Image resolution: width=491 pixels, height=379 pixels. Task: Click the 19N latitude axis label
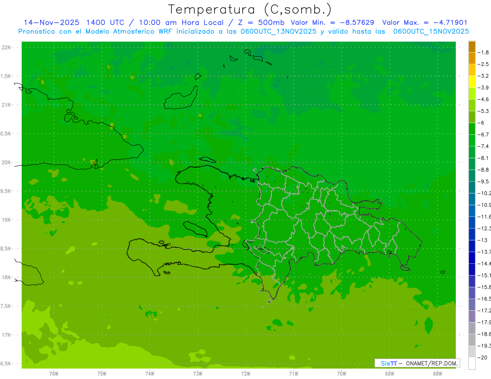click(6, 220)
